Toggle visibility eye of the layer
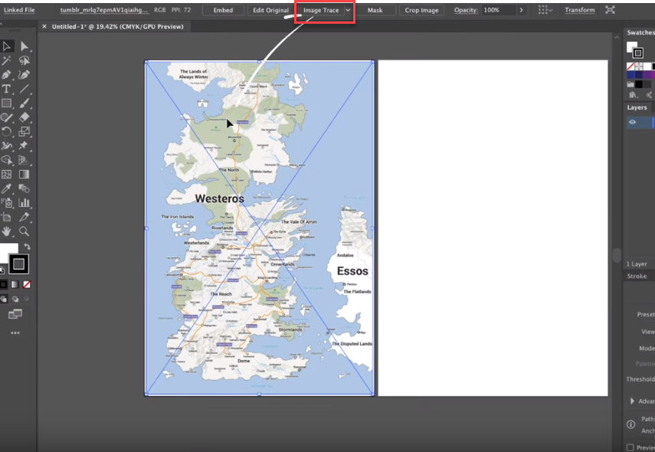Screen dimensions: 655x452 pyautogui.click(x=633, y=122)
